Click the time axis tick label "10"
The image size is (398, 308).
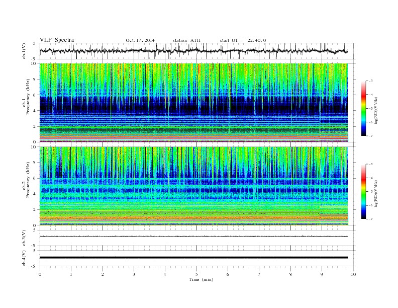point(353,274)
